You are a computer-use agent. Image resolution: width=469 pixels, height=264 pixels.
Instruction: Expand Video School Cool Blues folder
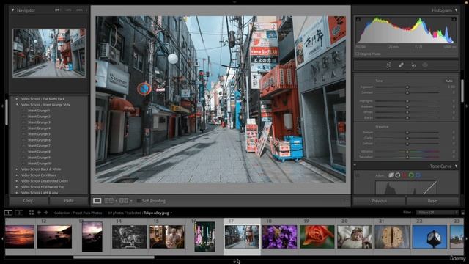[x=16, y=175]
